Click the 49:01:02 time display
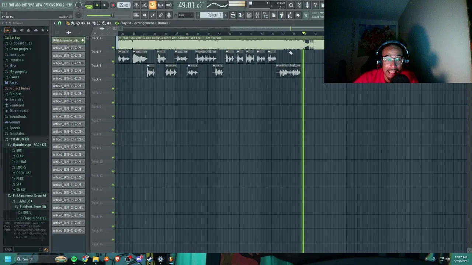Viewport: 472px width, 265px height. 190,5
